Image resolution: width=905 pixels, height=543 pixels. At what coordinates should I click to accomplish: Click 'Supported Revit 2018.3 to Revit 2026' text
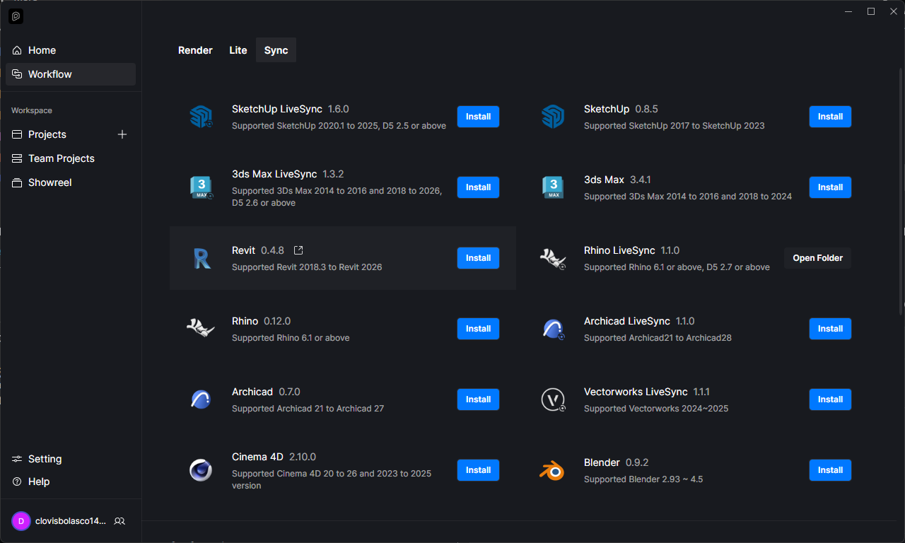coord(307,267)
